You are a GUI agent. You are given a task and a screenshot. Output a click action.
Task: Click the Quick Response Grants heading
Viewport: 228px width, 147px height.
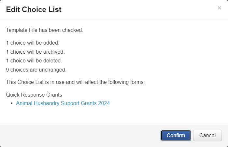click(34, 95)
